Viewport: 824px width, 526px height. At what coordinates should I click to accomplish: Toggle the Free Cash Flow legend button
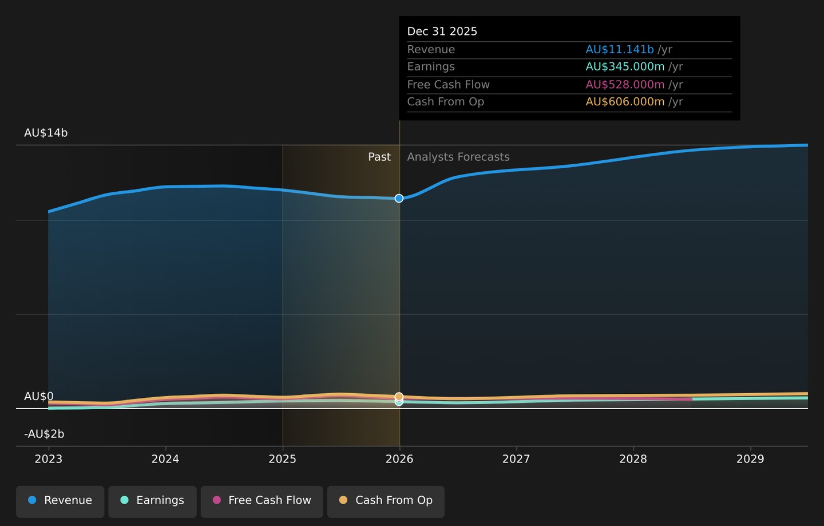(x=262, y=501)
